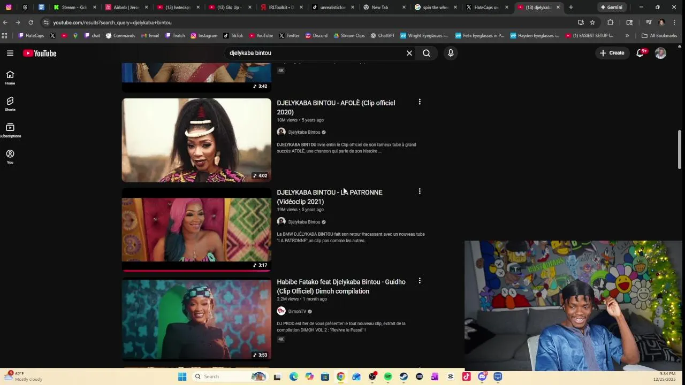Open more options for the Guidho video
This screenshot has height=385, width=685.
click(420, 281)
